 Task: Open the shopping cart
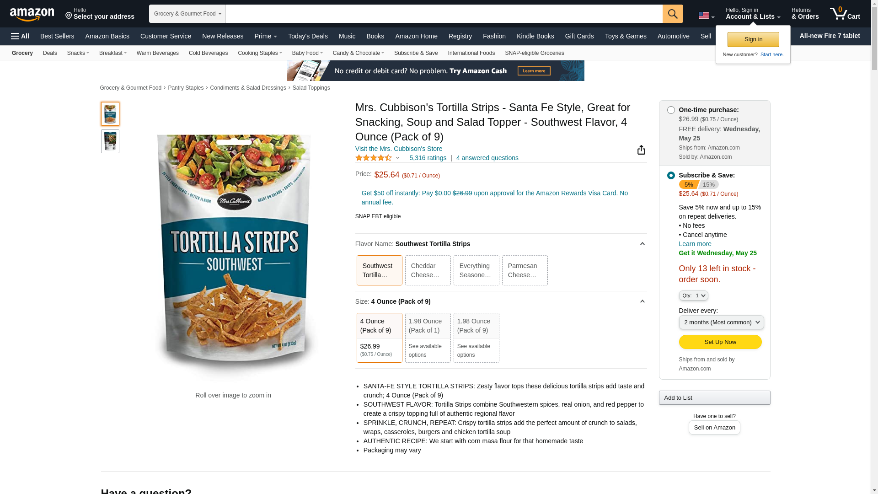coord(845,14)
